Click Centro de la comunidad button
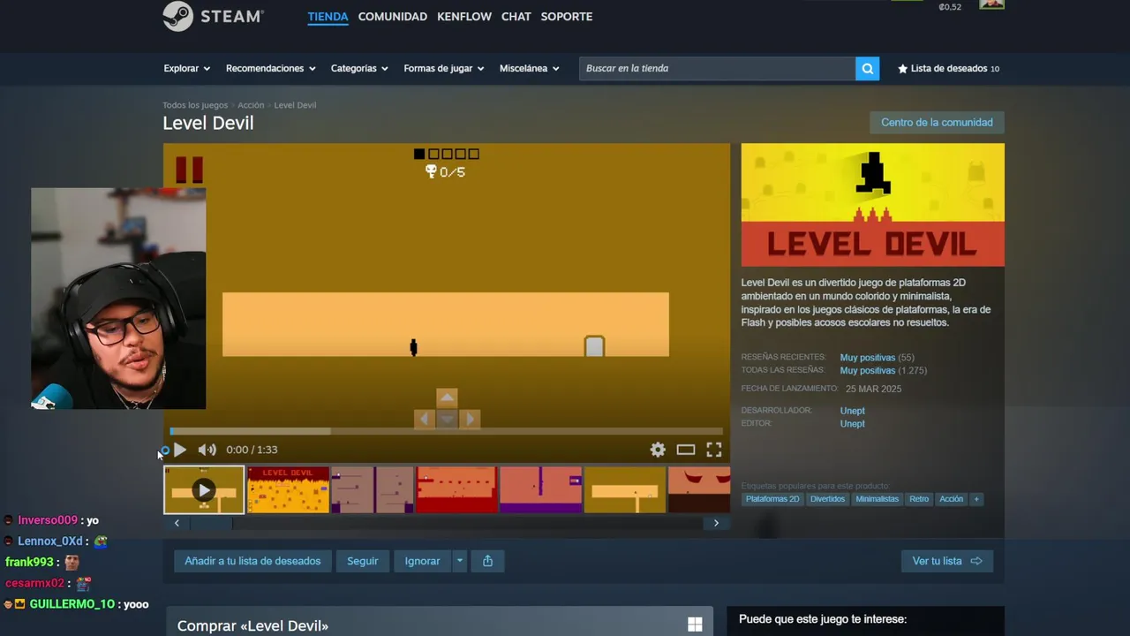 click(x=937, y=123)
